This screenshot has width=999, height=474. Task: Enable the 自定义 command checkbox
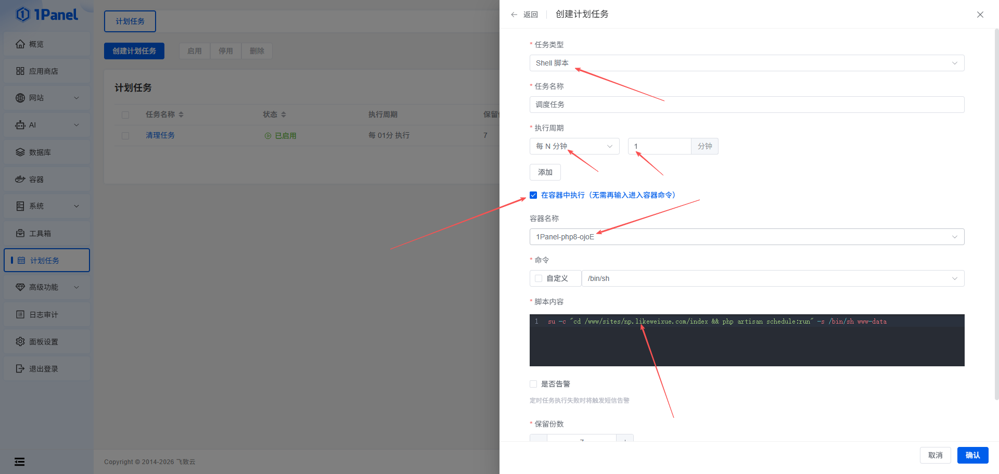tap(539, 278)
